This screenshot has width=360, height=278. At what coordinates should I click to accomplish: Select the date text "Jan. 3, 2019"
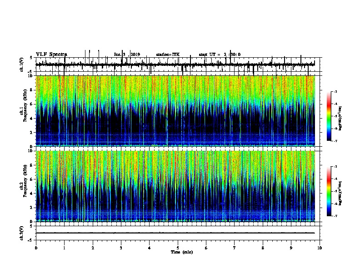pos(127,55)
